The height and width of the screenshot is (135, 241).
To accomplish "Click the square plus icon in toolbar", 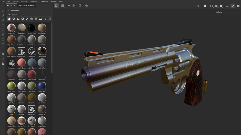I will (80, 6).
